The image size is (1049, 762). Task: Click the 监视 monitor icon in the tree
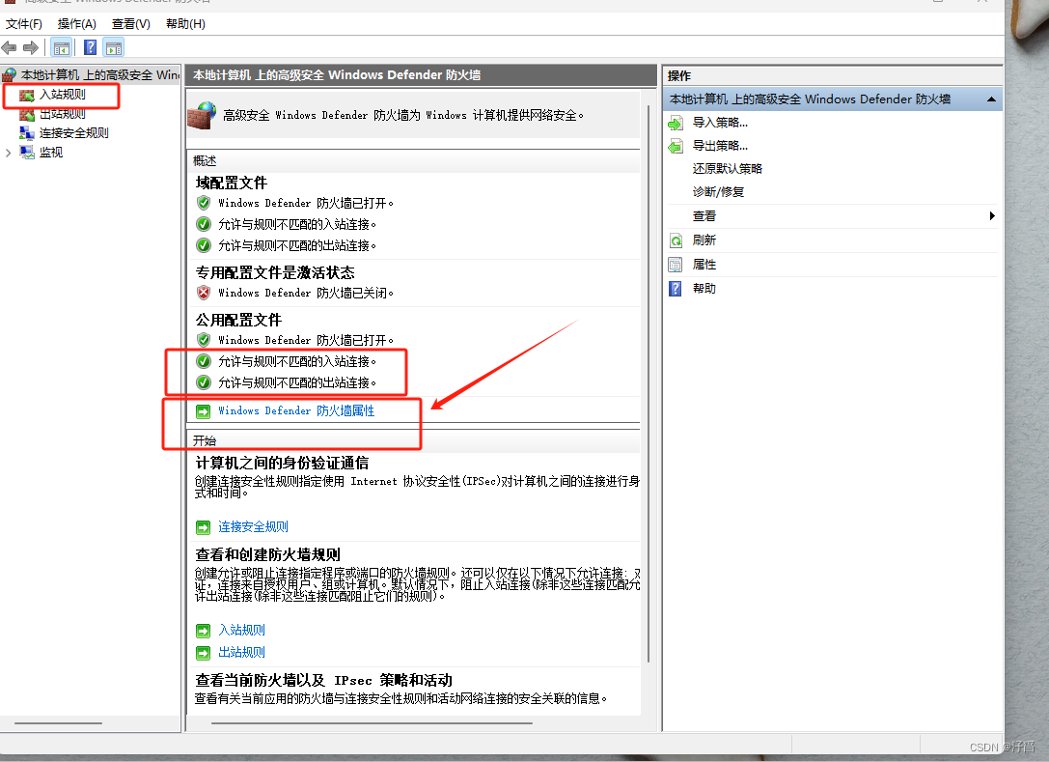click(27, 152)
